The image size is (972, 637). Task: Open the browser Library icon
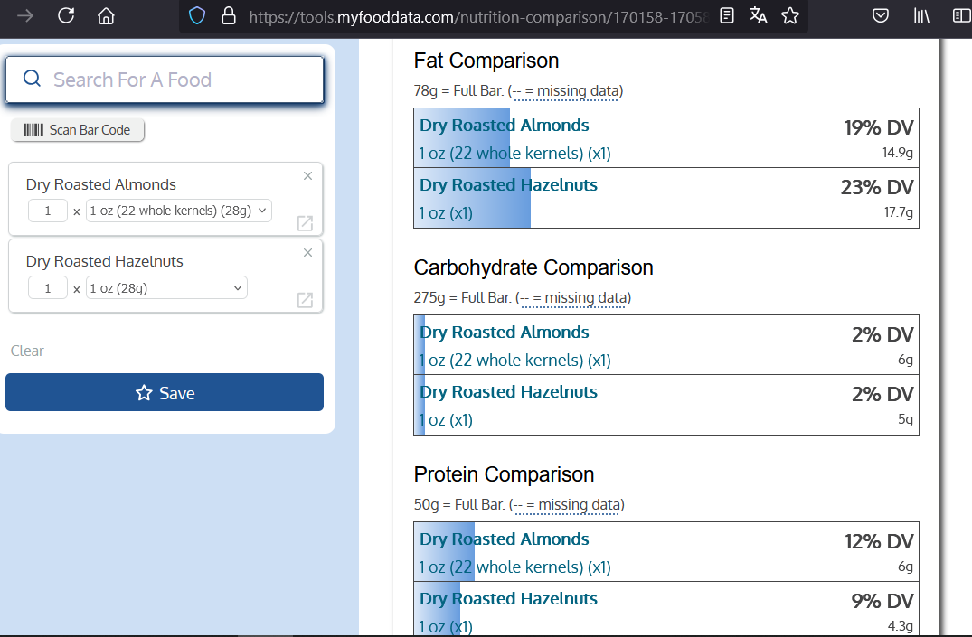[x=921, y=15]
